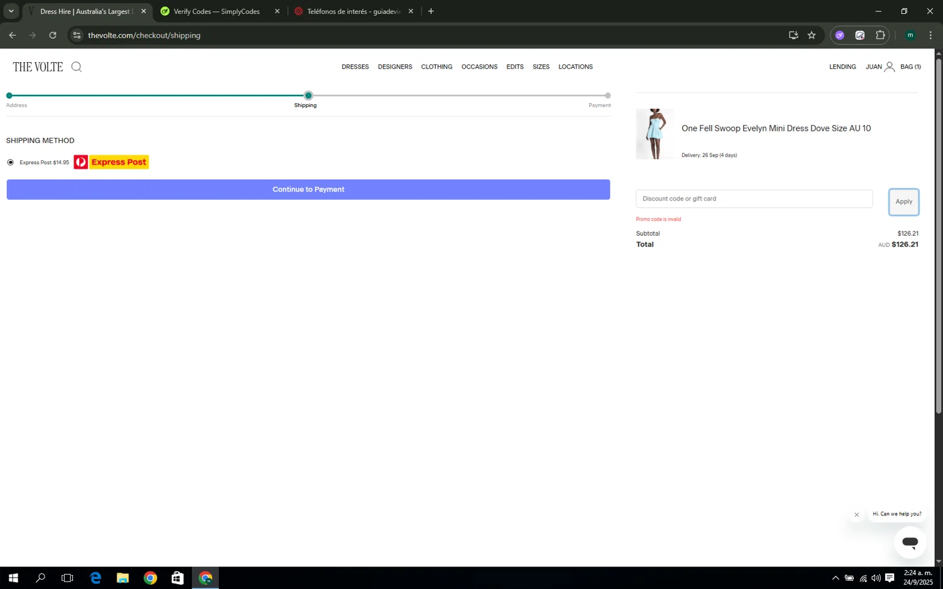Image resolution: width=943 pixels, height=589 pixels.
Task: Click the Shipping step marker in progress bar
Action: pos(308,96)
